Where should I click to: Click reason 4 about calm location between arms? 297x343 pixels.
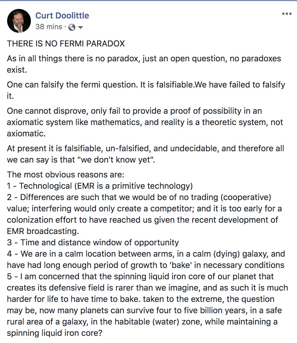point(146,254)
